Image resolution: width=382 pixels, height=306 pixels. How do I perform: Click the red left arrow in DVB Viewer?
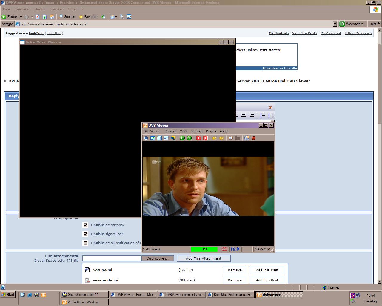click(x=198, y=138)
